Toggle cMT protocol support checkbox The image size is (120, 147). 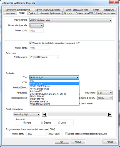(x=31, y=43)
